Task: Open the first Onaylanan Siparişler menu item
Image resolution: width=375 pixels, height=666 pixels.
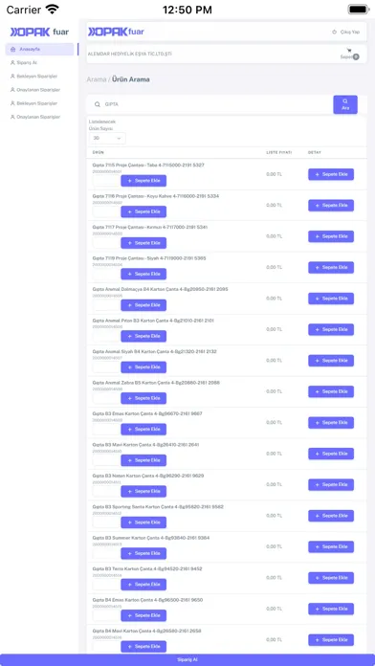Action: [x=35, y=90]
